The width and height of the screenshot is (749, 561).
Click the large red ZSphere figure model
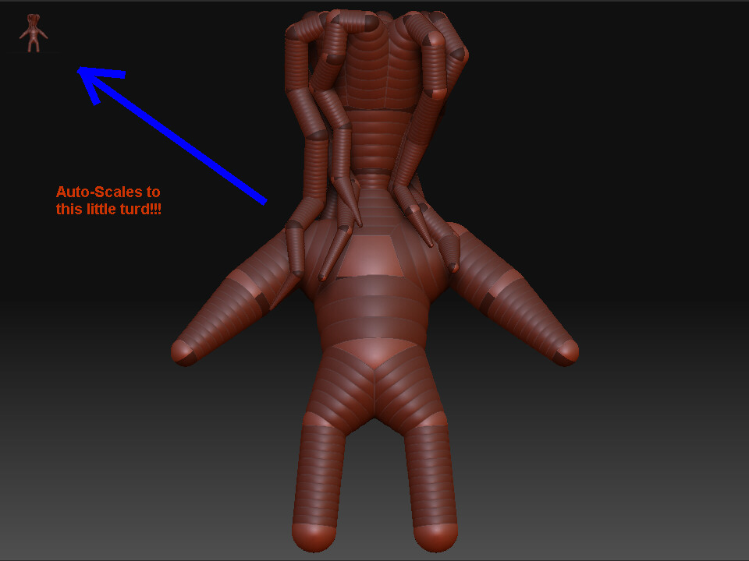tap(375, 280)
